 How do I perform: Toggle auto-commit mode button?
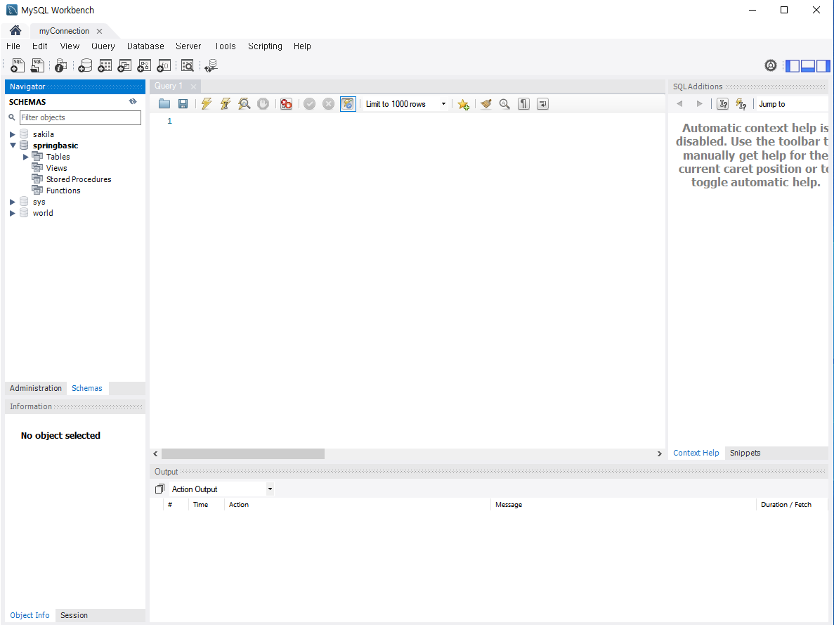click(x=348, y=104)
